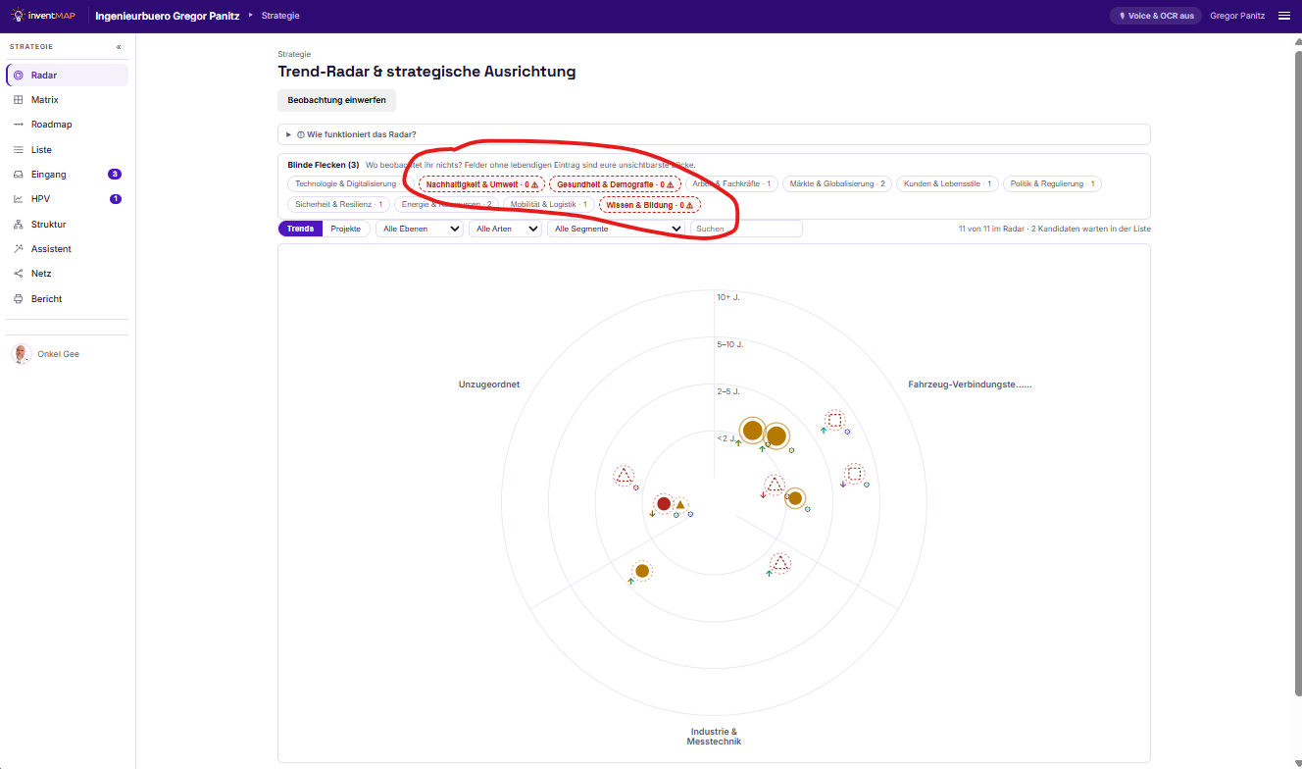The image size is (1302, 769).
Task: Open the HPV chart icon
Action: tap(19, 199)
